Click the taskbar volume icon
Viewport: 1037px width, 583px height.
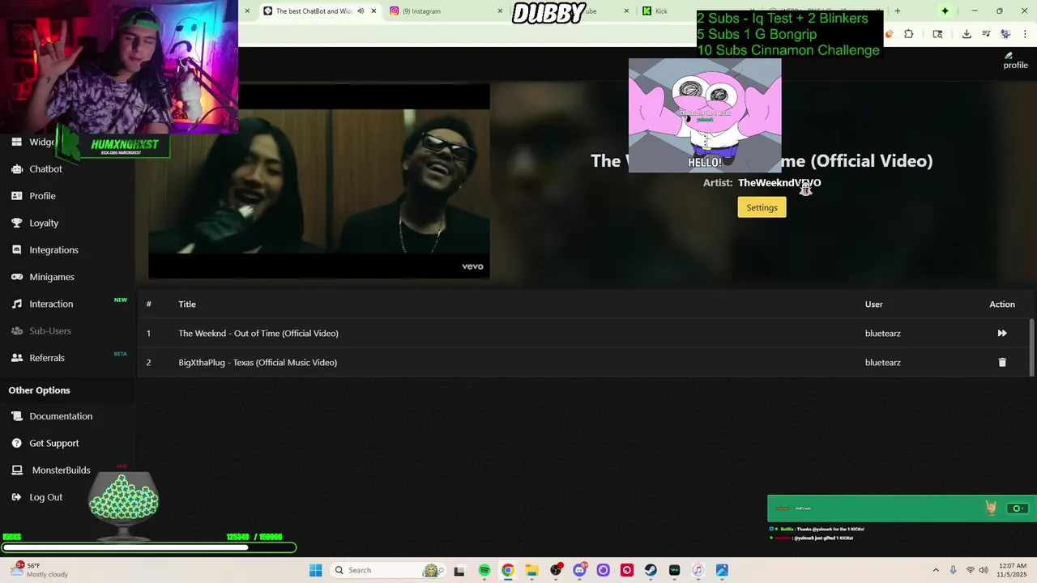click(984, 570)
